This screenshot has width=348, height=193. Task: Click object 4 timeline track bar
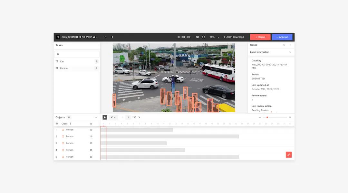(x=143, y=150)
